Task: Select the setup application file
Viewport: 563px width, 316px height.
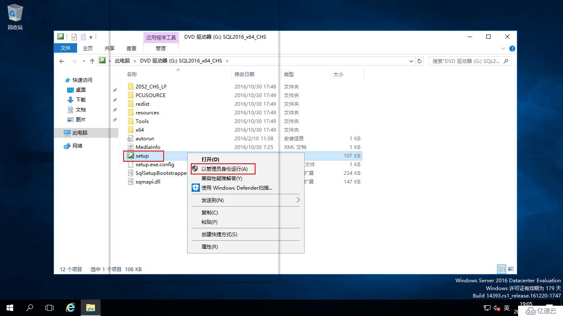Action: [x=142, y=156]
